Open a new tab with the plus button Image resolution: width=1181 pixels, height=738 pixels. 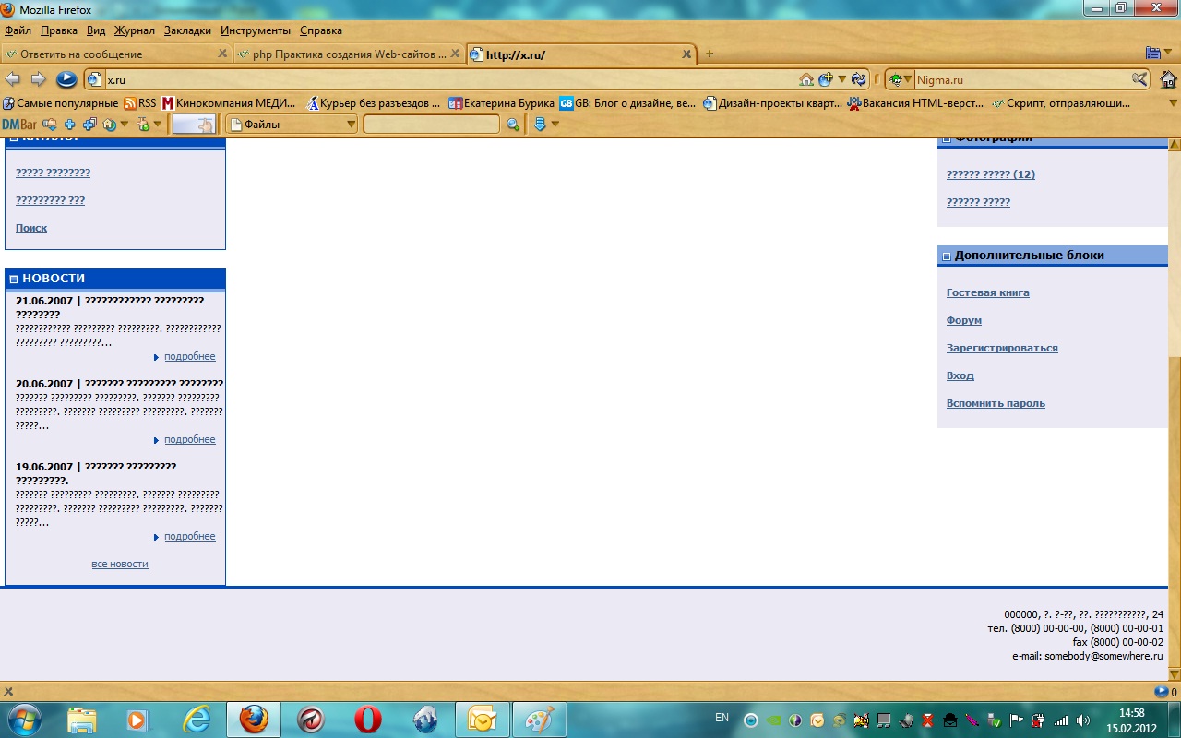[x=710, y=54]
